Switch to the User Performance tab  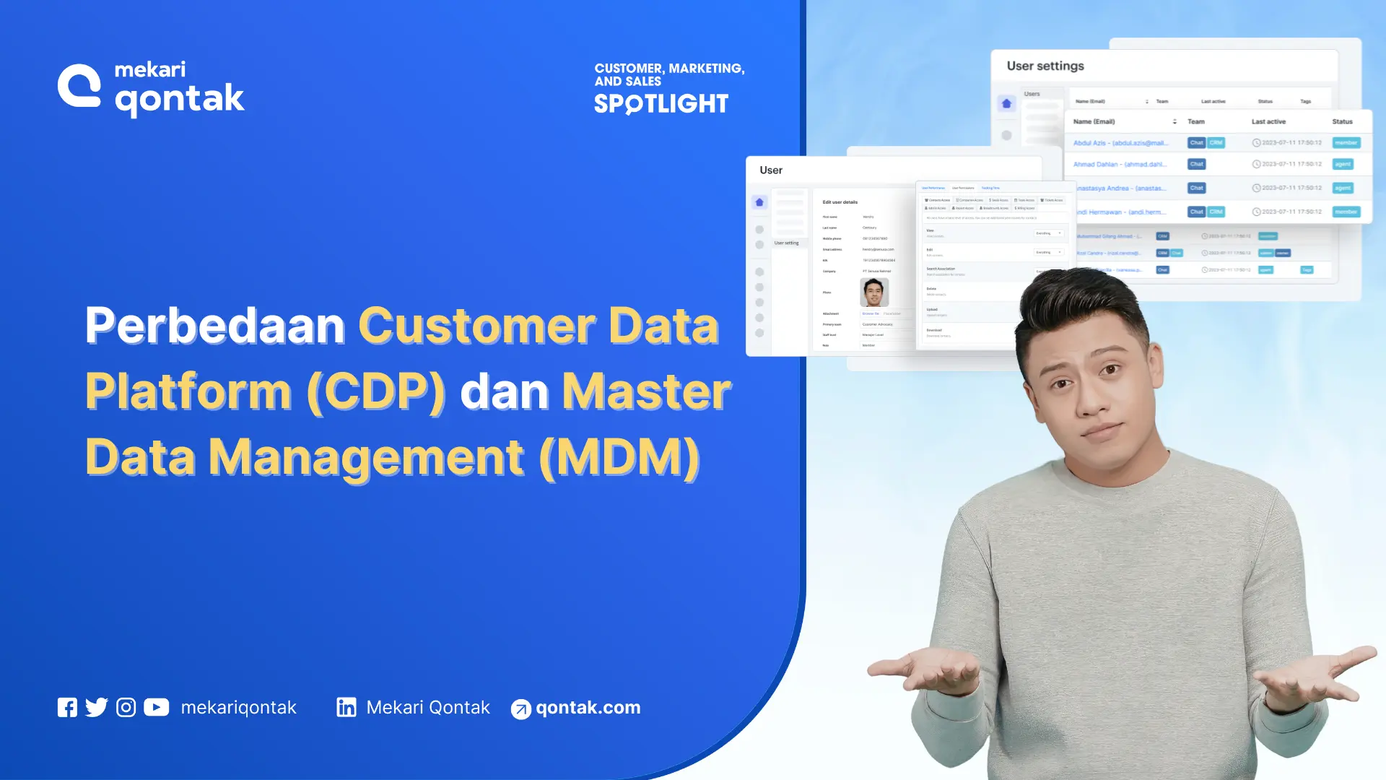tap(933, 188)
